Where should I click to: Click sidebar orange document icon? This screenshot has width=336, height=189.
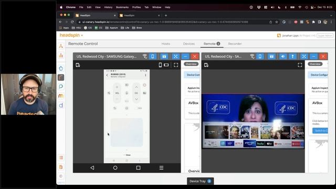pos(61,167)
